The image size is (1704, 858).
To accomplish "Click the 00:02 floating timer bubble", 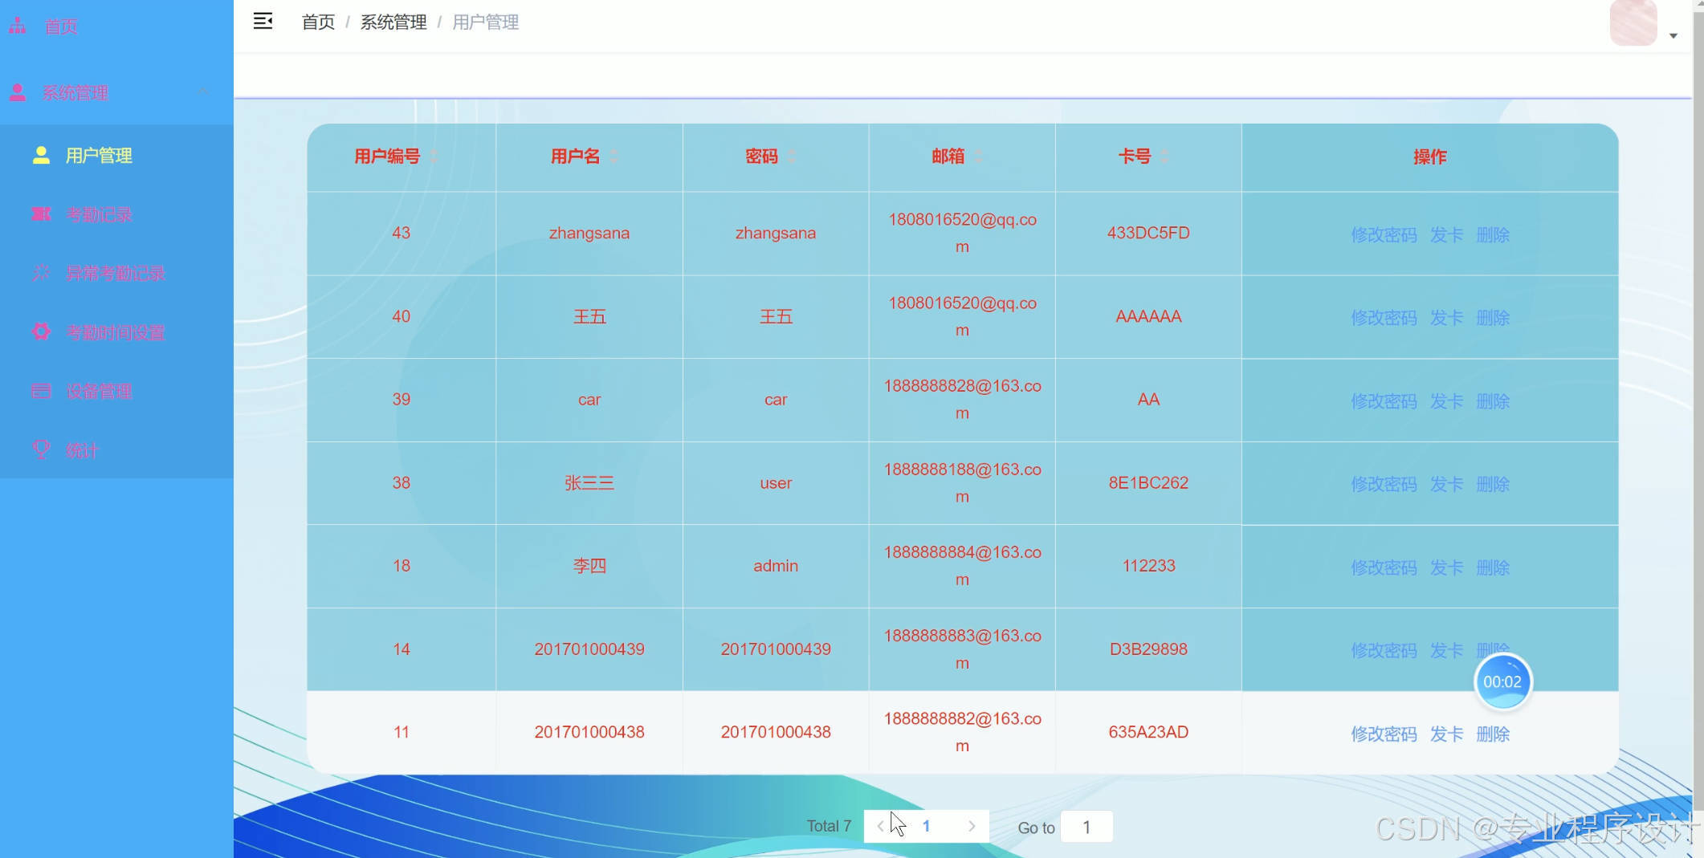I will coord(1502,681).
